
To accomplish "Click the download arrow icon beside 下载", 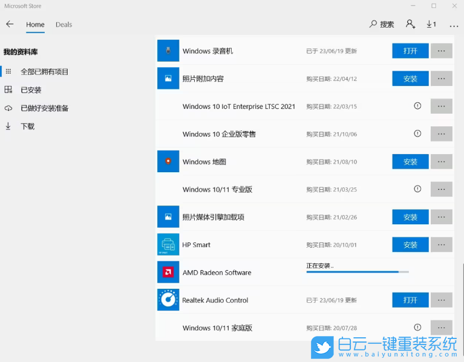I will (x=8, y=126).
